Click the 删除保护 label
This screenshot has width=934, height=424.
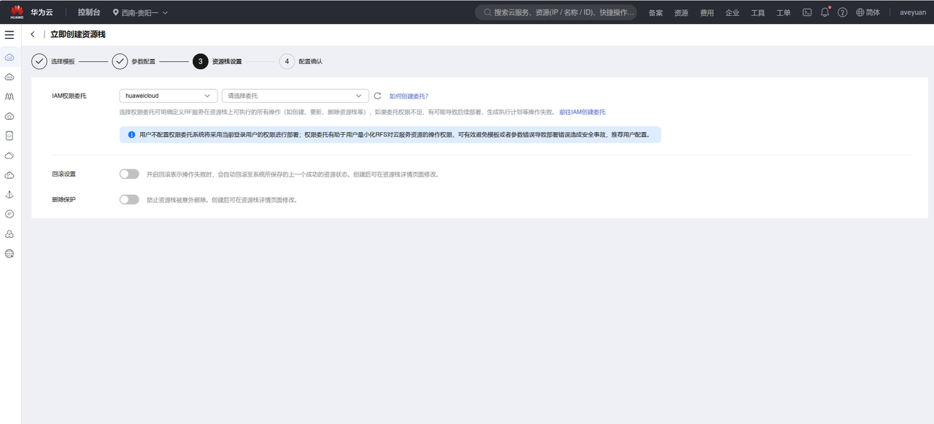coord(63,199)
